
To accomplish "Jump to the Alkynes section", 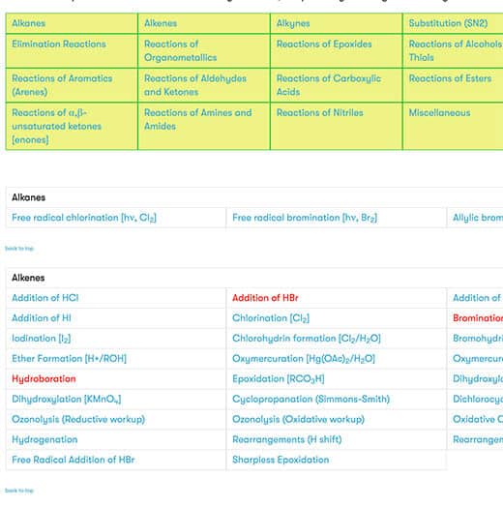I will point(293,23).
